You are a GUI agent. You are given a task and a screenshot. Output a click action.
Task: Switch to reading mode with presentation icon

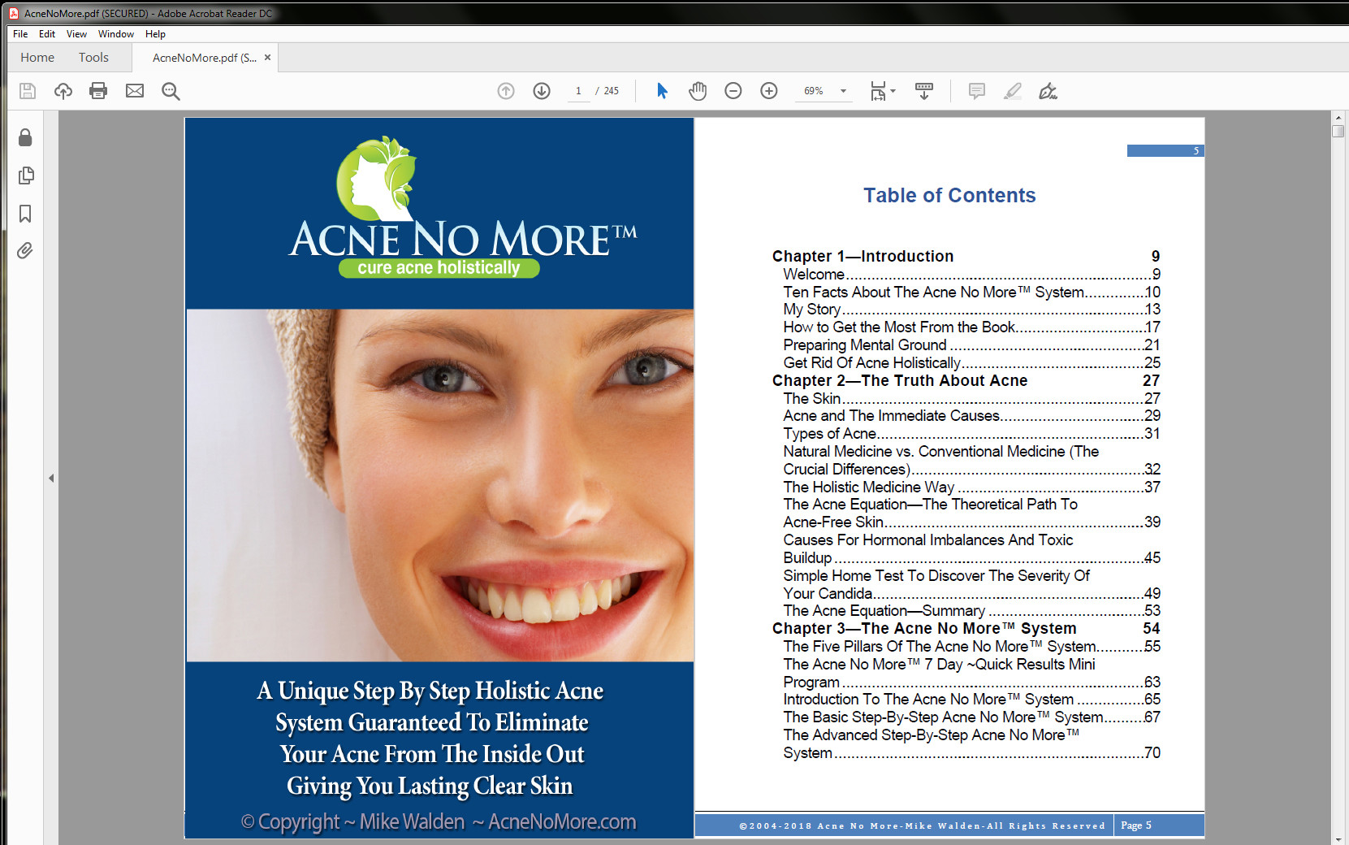pos(924,91)
